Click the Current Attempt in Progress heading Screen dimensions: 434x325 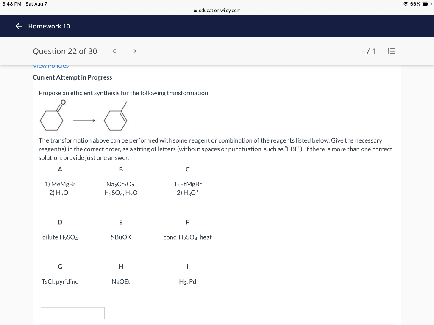tap(72, 77)
